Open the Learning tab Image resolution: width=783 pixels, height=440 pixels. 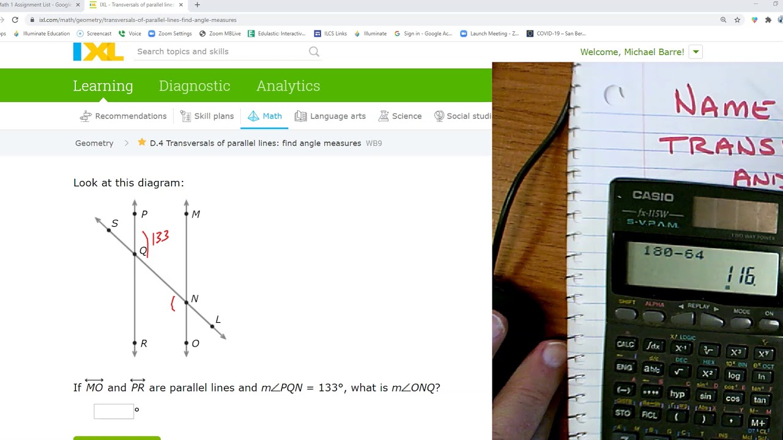pyautogui.click(x=103, y=86)
